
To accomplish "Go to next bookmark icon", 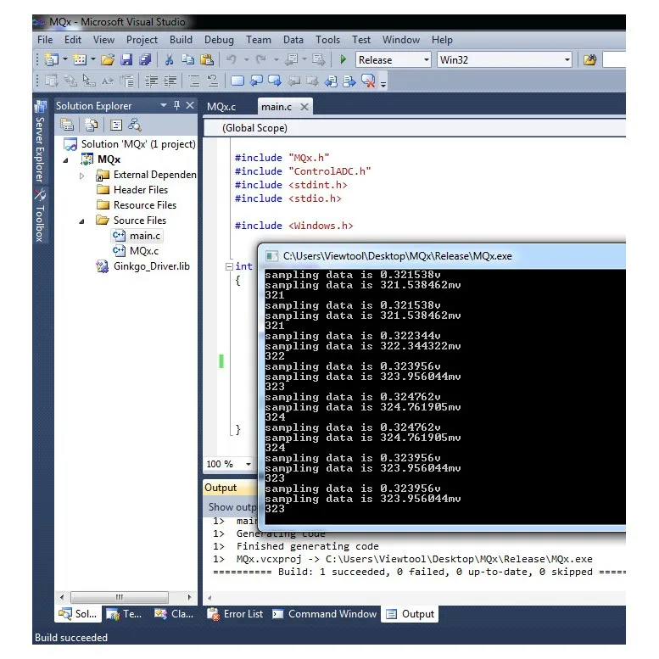I will click(275, 81).
